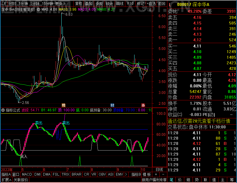Viewport: 237px width, 183px height.
Task: Add stock via +自选 button
Action: click(x=151, y=4)
